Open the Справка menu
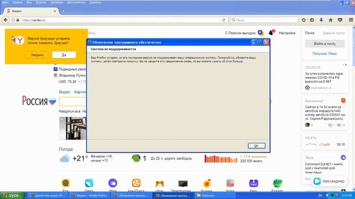This screenshot has width=355, height=199. click(95, 2)
